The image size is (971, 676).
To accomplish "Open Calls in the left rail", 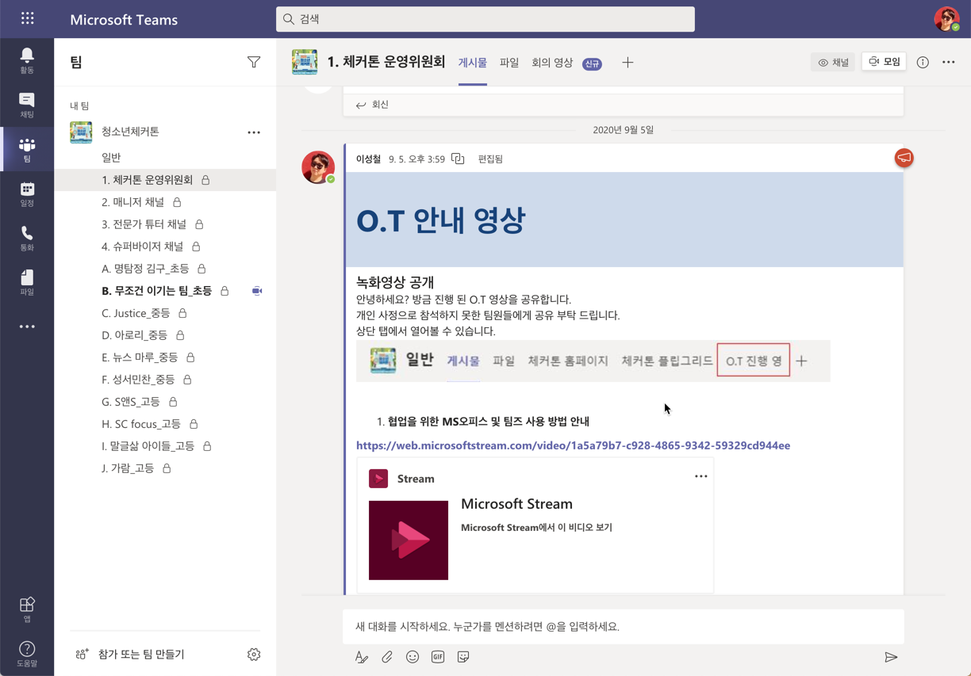I will pyautogui.click(x=27, y=238).
